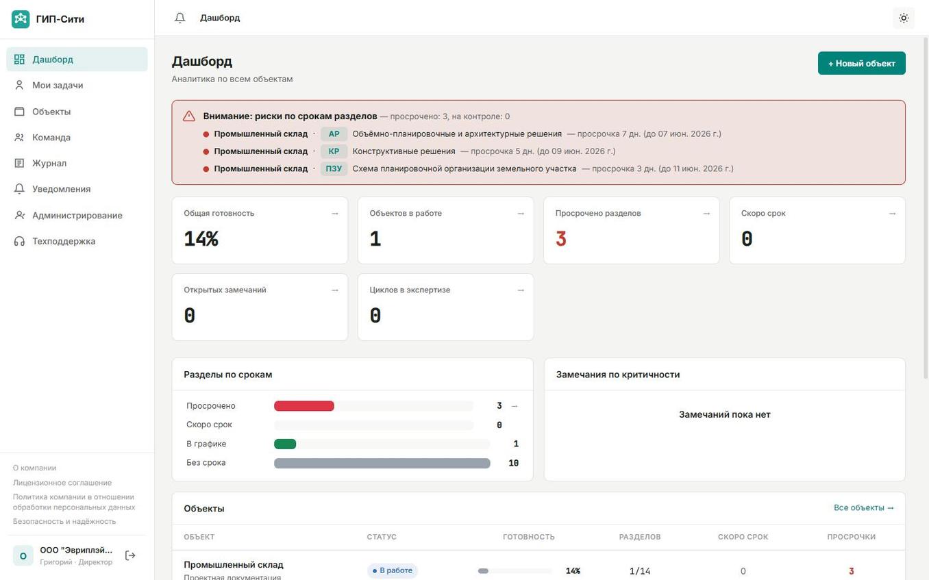Image resolution: width=929 pixels, height=580 pixels.
Task: Navigate to Команда
Action: coord(77,138)
